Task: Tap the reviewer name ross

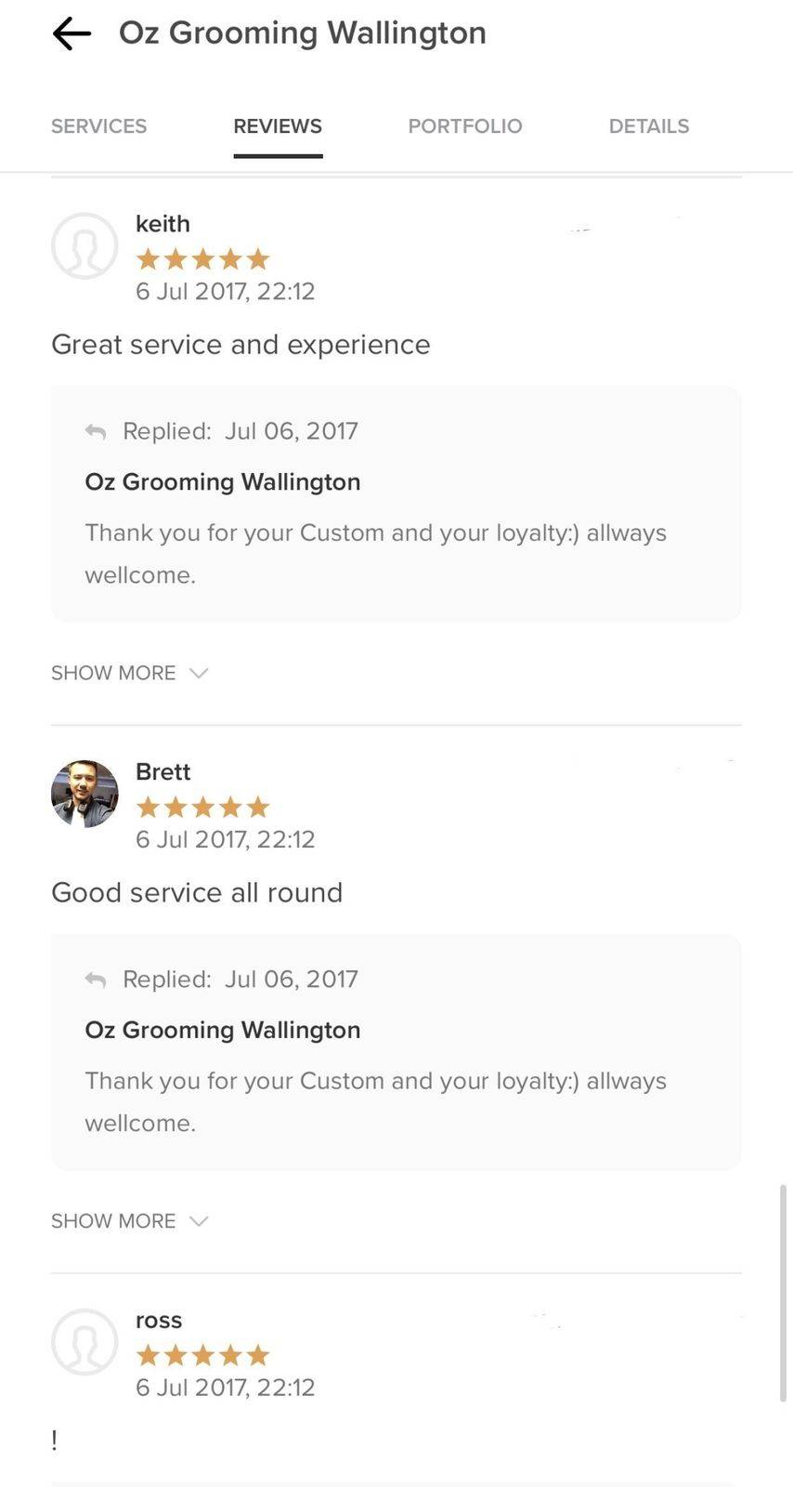Action: point(159,1321)
